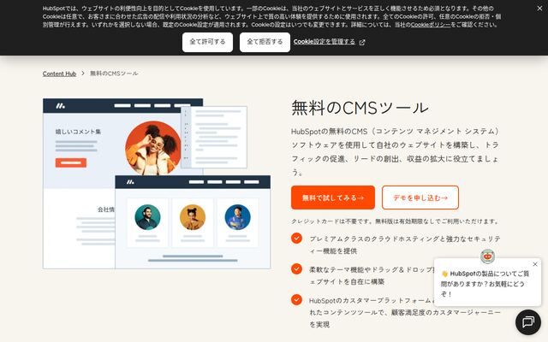The image size is (548, 342).
Task: Click the デモを申し込む outlined button
Action: (420, 198)
